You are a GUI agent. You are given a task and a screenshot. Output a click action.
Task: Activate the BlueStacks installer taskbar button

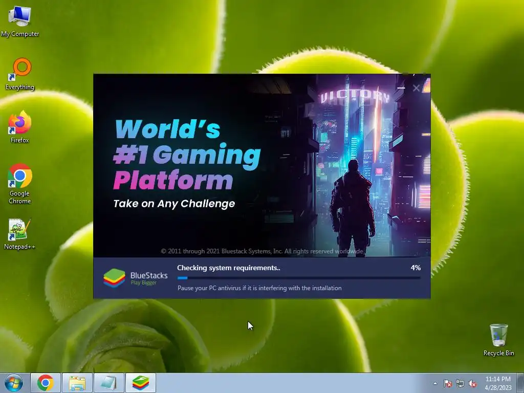tap(140, 383)
